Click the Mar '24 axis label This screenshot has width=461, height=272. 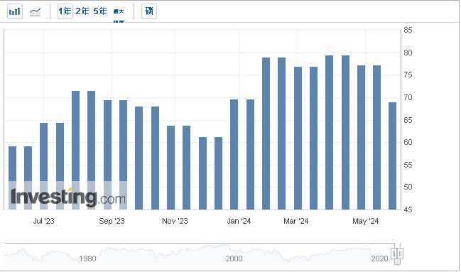click(296, 221)
